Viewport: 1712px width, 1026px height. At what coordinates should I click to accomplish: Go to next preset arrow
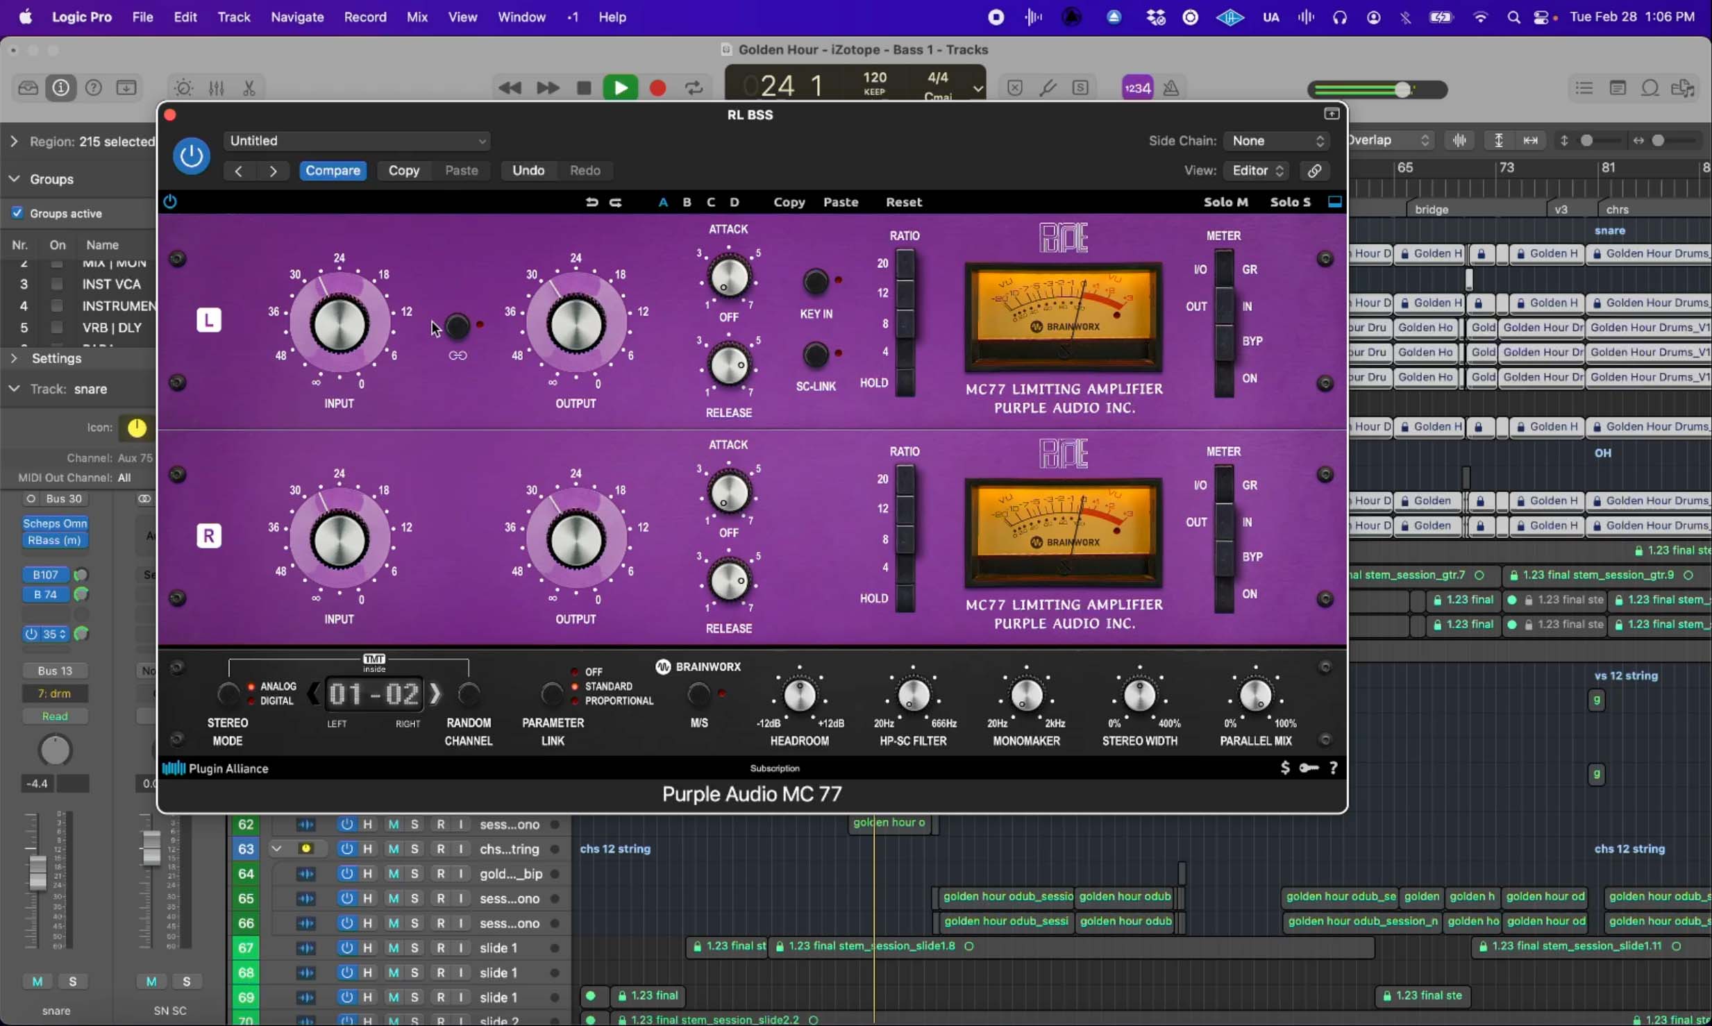273,171
